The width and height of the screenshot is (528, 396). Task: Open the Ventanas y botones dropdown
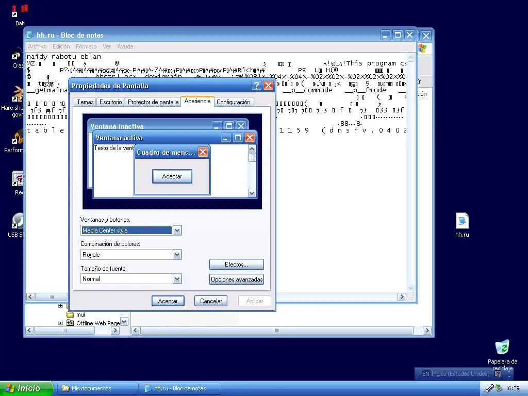[177, 230]
